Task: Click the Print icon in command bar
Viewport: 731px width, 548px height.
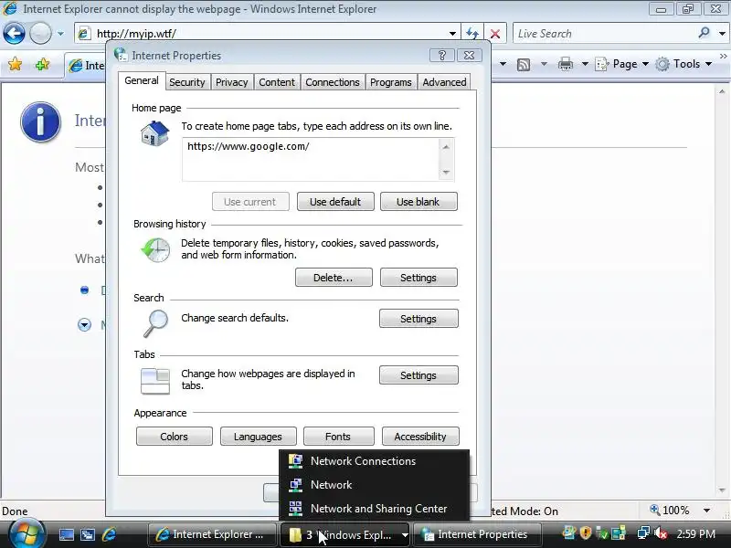Action: 566,64
